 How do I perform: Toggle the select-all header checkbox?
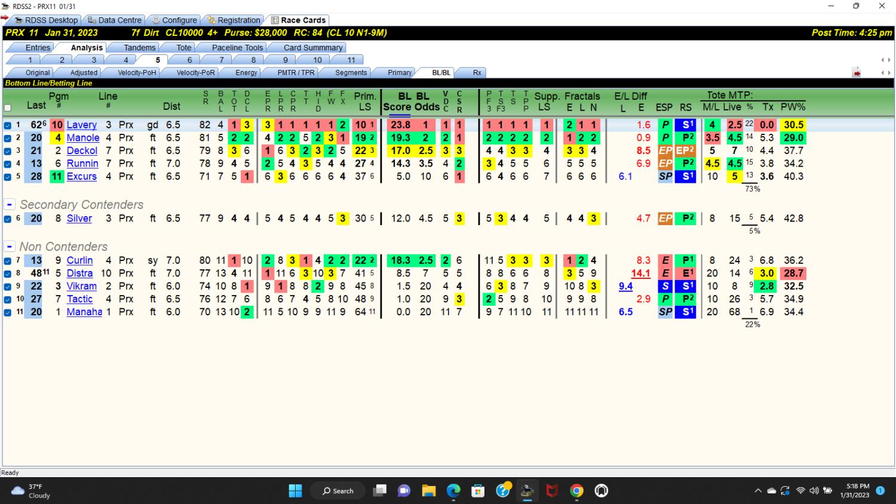(x=8, y=108)
